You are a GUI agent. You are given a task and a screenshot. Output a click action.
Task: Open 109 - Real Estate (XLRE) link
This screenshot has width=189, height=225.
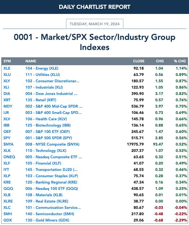[47, 201]
